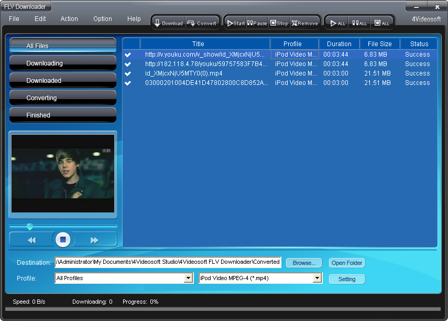Switch to the Converting category
This screenshot has width=448, height=321.
tap(63, 98)
